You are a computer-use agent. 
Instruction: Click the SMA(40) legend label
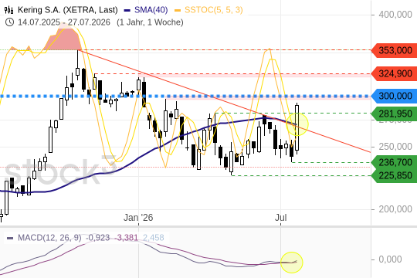[151, 10]
